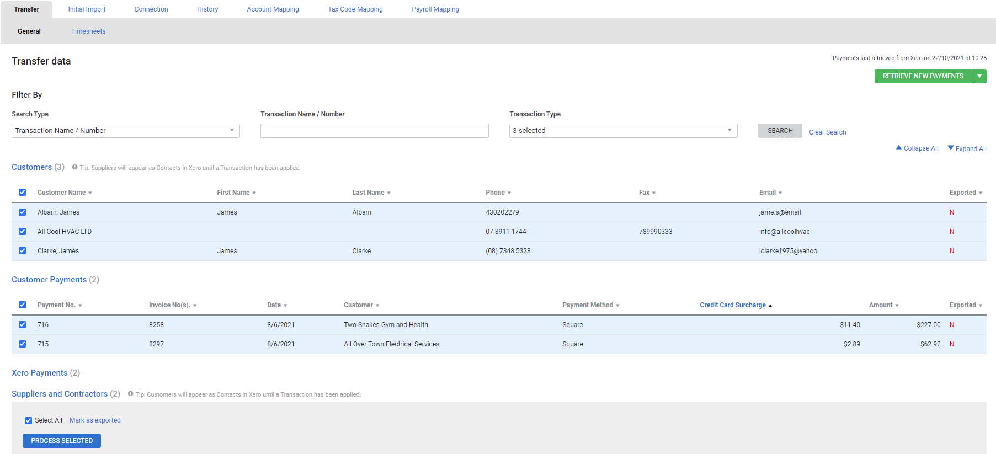Click the sort arrow on Email column
The height and width of the screenshot is (454, 996).
coord(780,193)
